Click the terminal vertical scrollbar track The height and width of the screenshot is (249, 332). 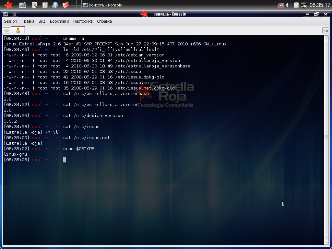326,137
